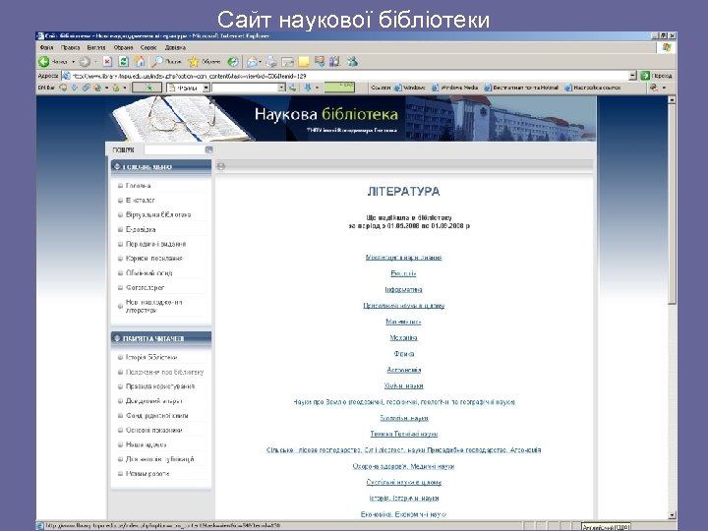Open the DM Bar page-type dropdown
This screenshot has width=708, height=531.
coord(206,88)
